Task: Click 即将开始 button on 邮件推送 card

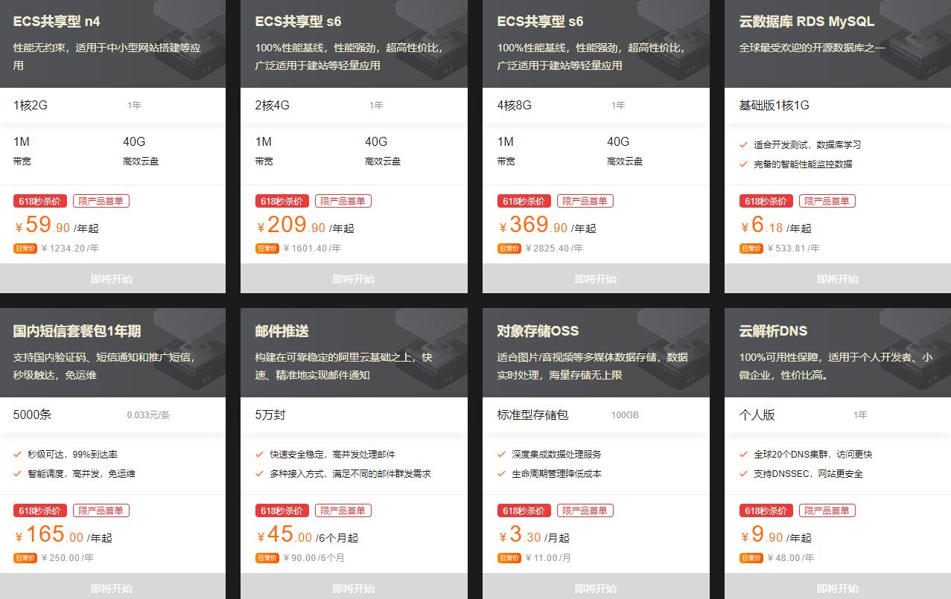Action: click(x=354, y=588)
